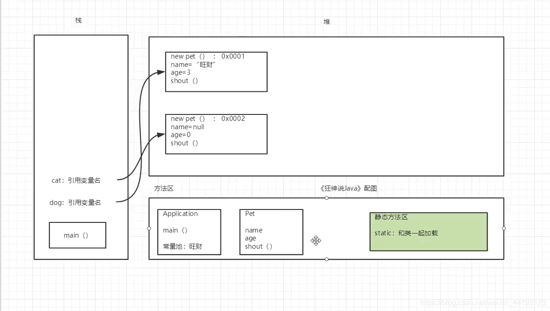The height and width of the screenshot is (311, 550).
Task: Click the new pet () : 0x0001 header text
Action: 208,56
